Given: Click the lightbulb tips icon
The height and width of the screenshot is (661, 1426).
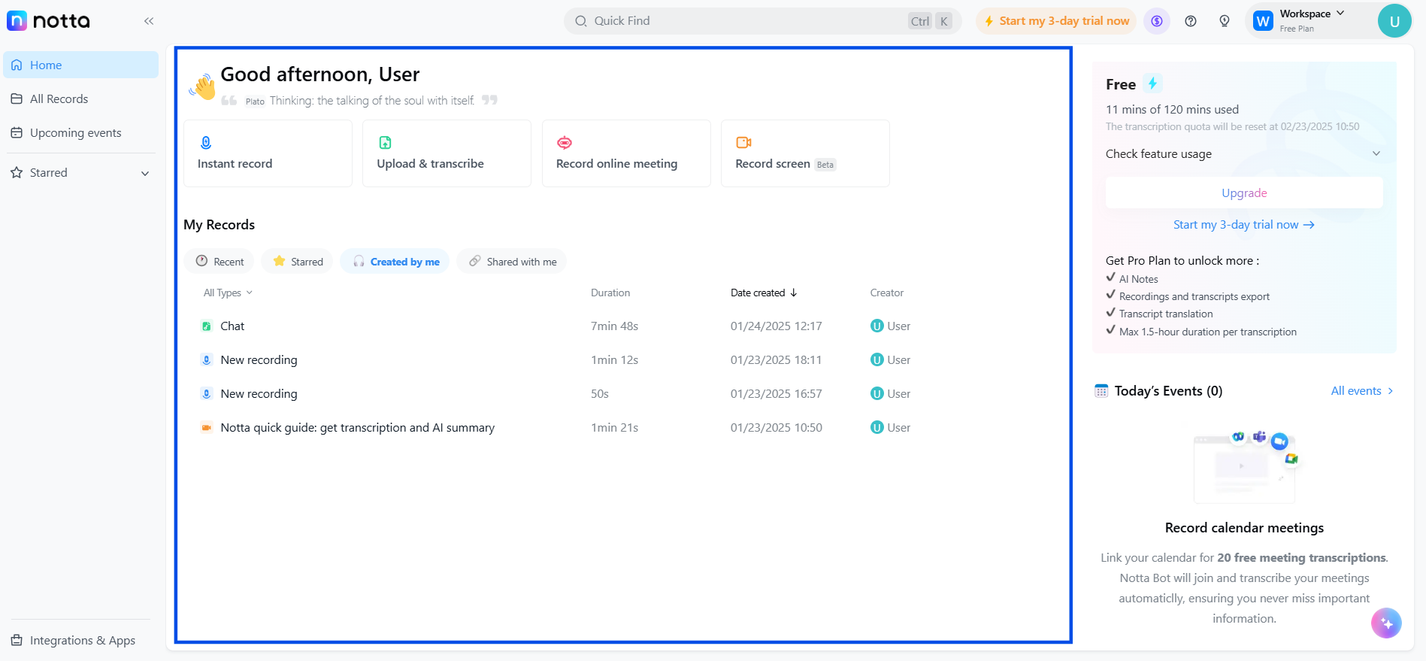Looking at the screenshot, I should (1225, 21).
